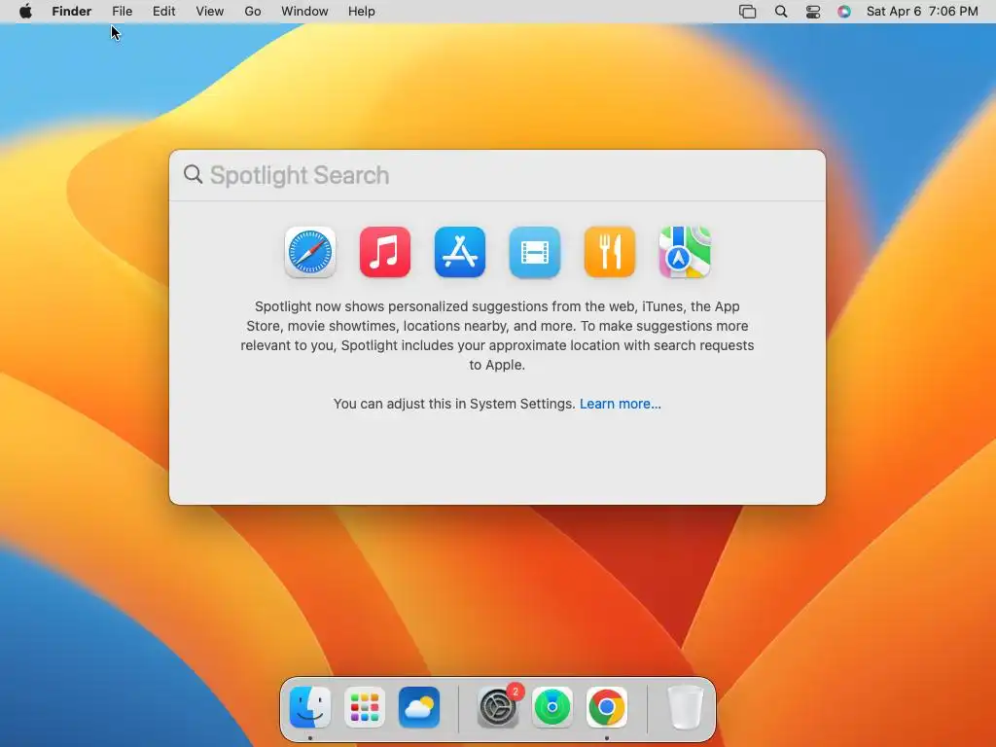Screen dimensions: 996x747
Task: Open Launchpad from the Dock
Action: click(365, 707)
